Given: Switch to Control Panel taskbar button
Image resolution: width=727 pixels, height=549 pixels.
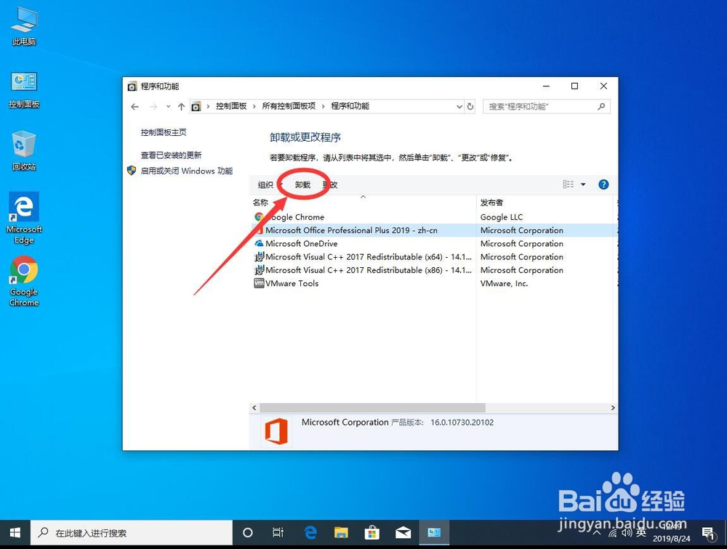Looking at the screenshot, I should click(434, 533).
